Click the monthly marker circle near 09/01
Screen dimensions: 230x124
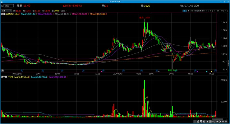click(x=43, y=71)
